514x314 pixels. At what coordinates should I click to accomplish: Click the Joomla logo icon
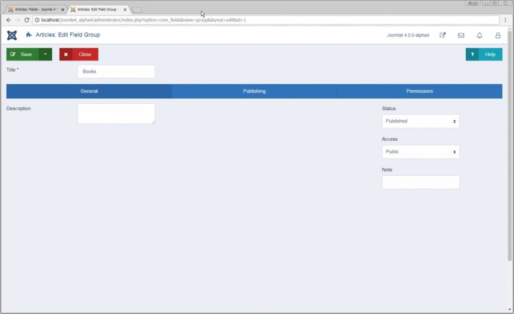tap(12, 35)
